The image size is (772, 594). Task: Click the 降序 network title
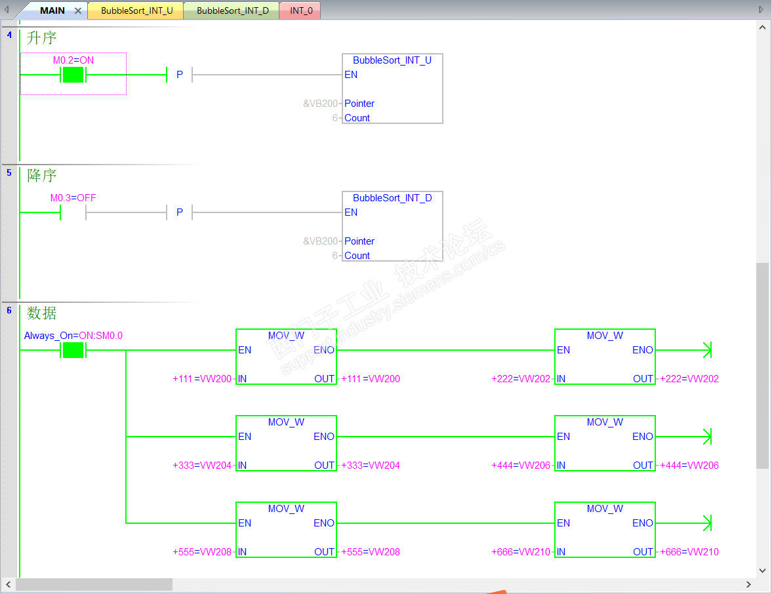click(42, 176)
